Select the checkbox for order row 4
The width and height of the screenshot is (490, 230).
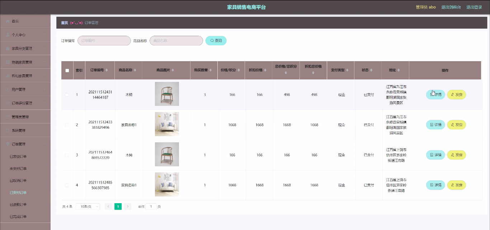coord(67,185)
